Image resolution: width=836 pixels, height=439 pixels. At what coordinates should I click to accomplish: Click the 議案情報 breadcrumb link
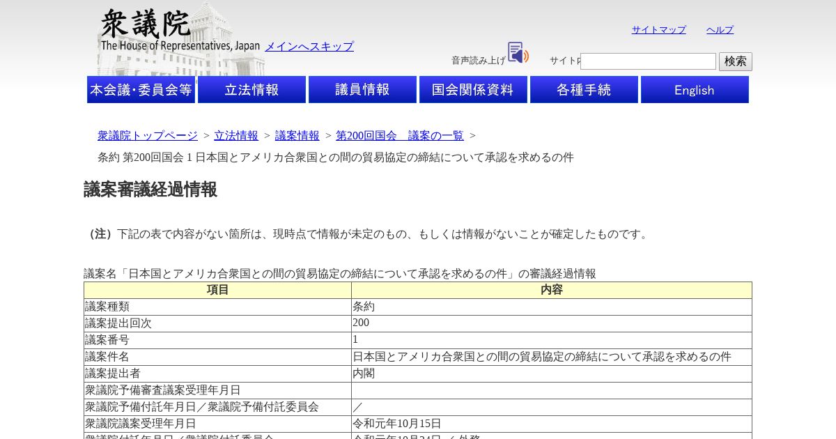click(297, 136)
